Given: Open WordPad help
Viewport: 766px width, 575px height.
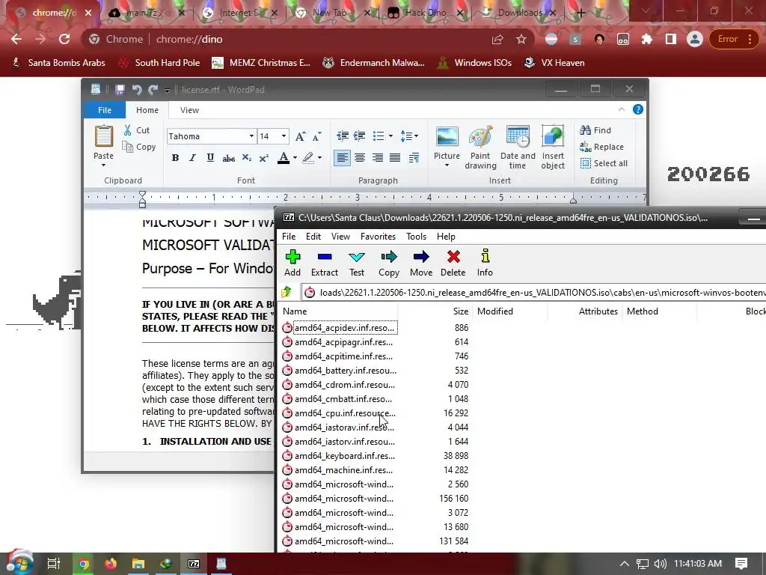Looking at the screenshot, I should tap(638, 109).
